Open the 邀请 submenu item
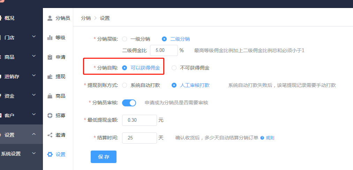Screen dimensions: 353x170 click(x=60, y=135)
